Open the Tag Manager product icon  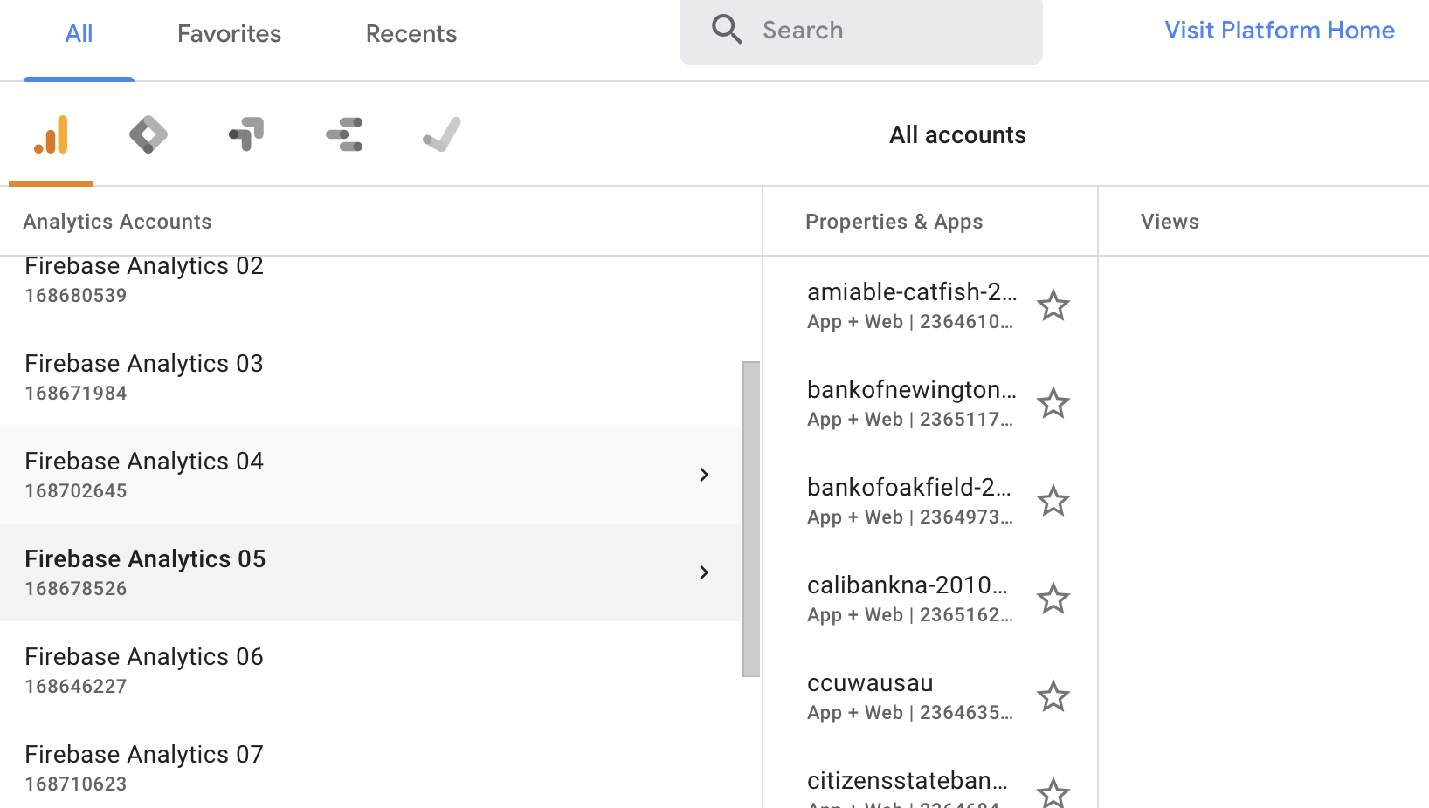pos(148,134)
